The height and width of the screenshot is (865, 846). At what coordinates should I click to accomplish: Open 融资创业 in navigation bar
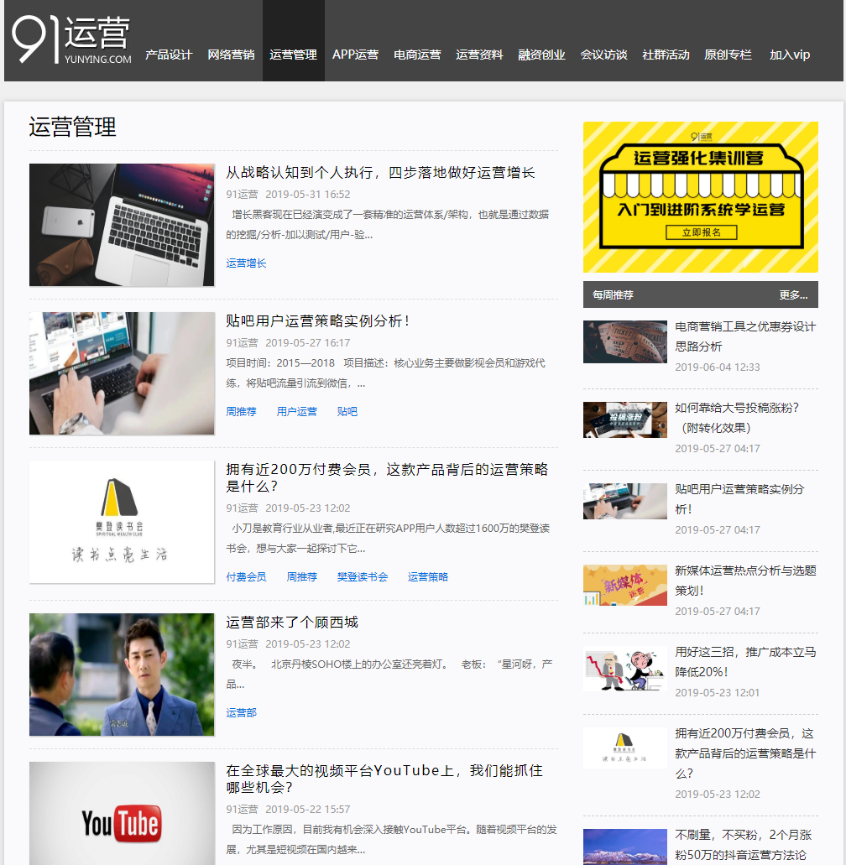541,55
